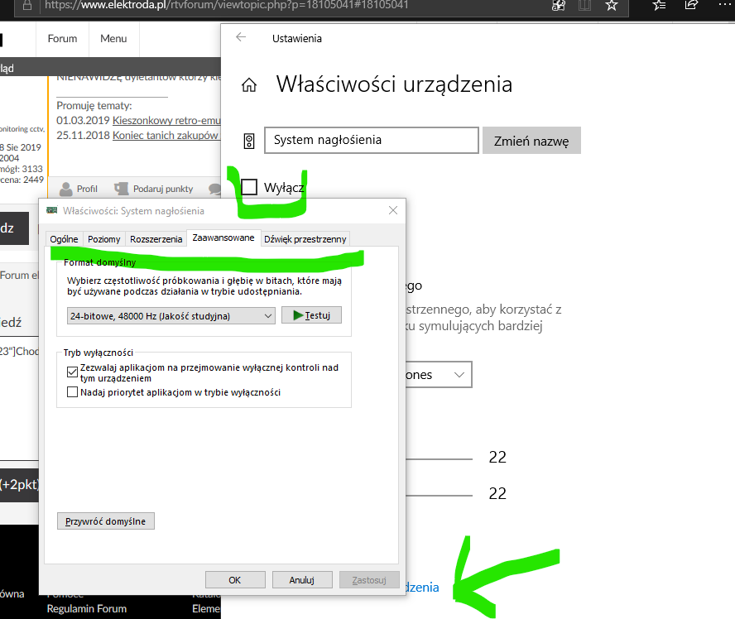Enable Nadaj priorytet aplikacjom w trybie wyłączności
Image resolution: width=735 pixels, height=619 pixels.
[x=72, y=391]
